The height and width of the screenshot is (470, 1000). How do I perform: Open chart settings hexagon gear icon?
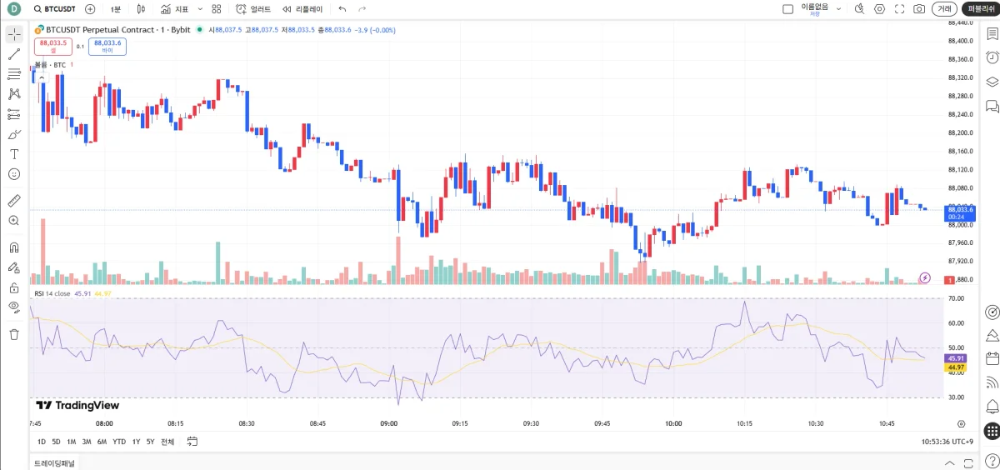pos(879,8)
